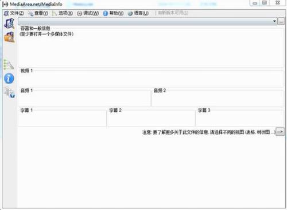Click the 字幕 1 section label
The width and height of the screenshot is (287, 210).
(x=26, y=110)
